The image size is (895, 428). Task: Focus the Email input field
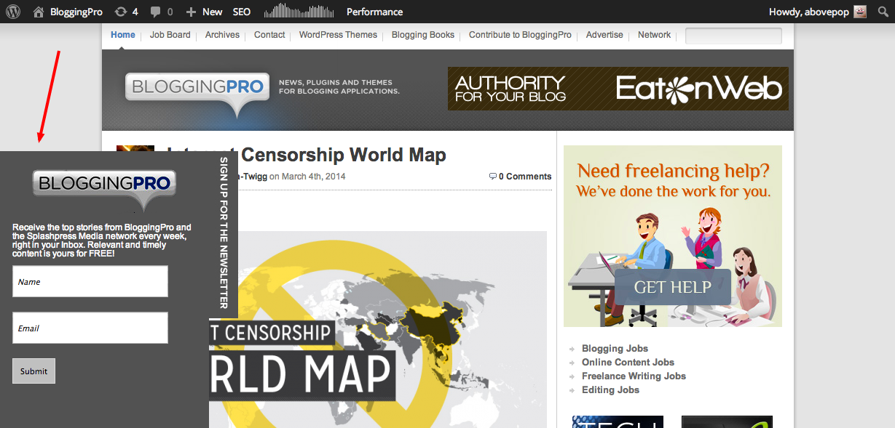pyautogui.click(x=90, y=328)
